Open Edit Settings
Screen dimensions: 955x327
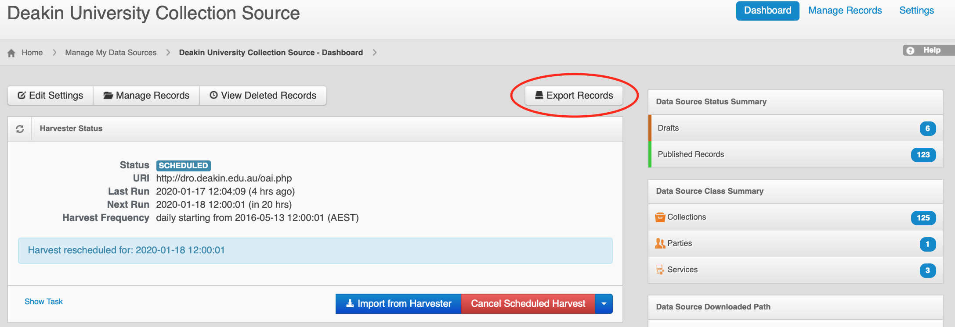[51, 96]
